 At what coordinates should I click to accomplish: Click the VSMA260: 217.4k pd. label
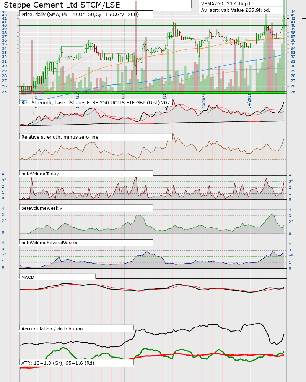click(226, 4)
